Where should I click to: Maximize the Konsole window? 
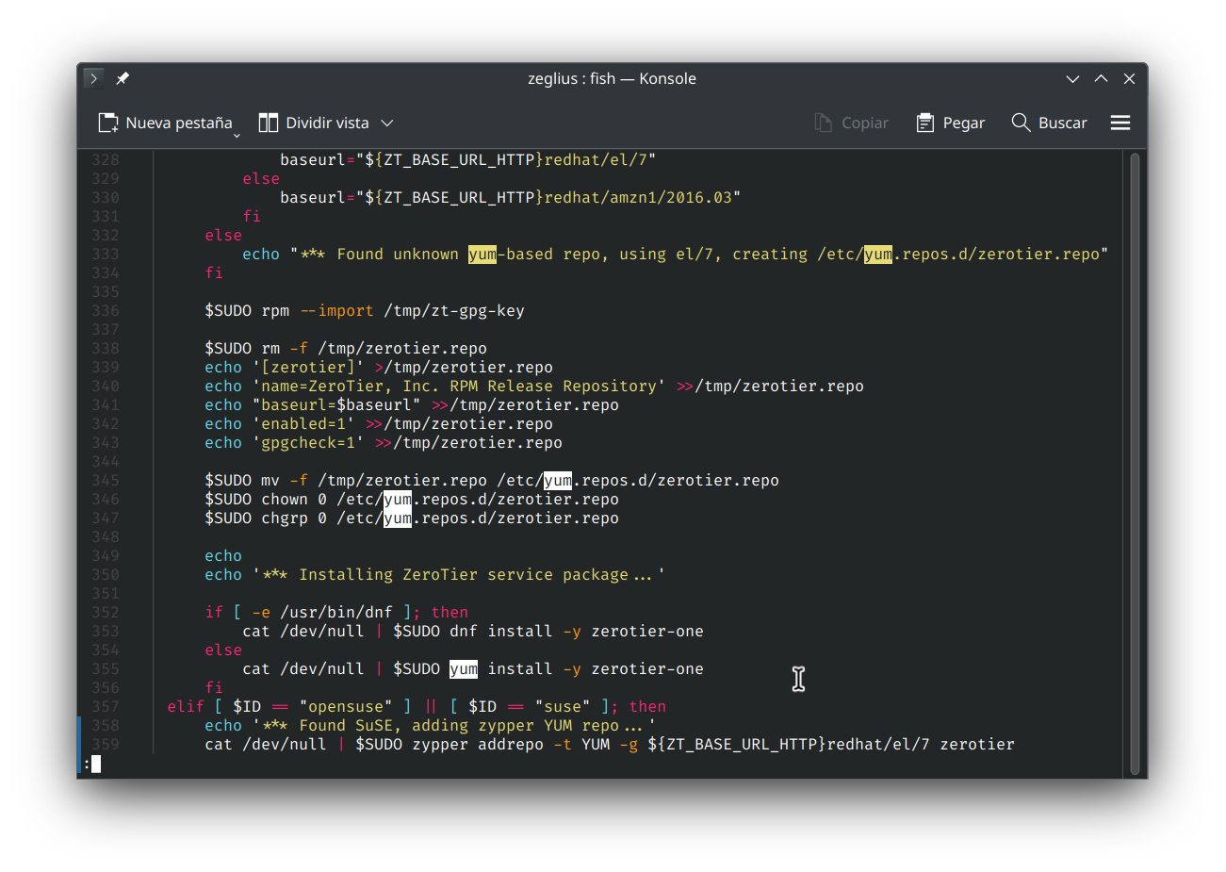1101,78
